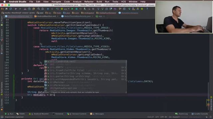Image resolution: width=213 pixels, height=119 pixels.
Task: Open the Edit menu
Action: coord(38,2)
